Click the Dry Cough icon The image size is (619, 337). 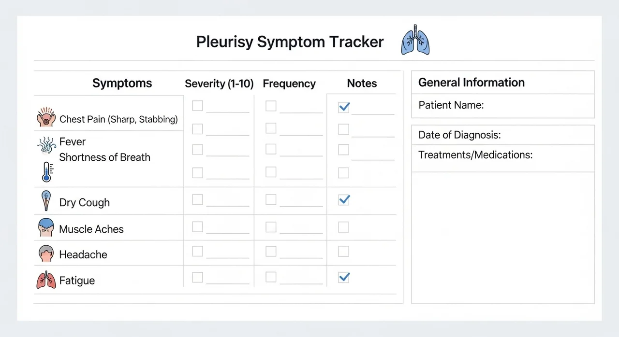click(46, 201)
